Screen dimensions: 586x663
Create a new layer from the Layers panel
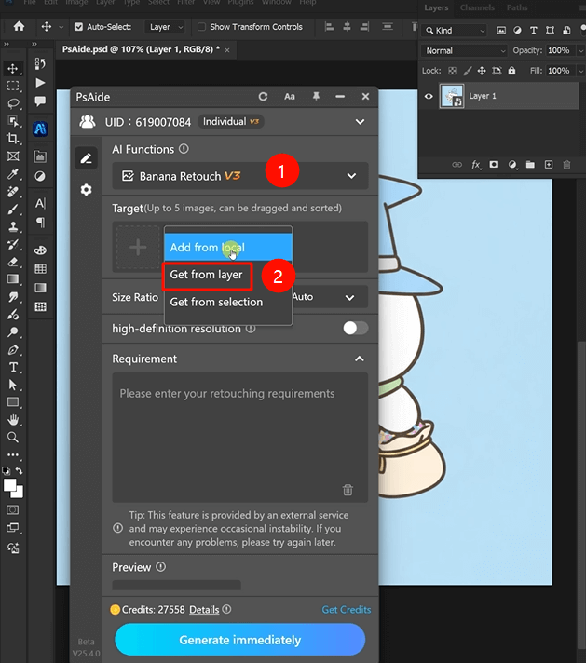pyautogui.click(x=549, y=165)
